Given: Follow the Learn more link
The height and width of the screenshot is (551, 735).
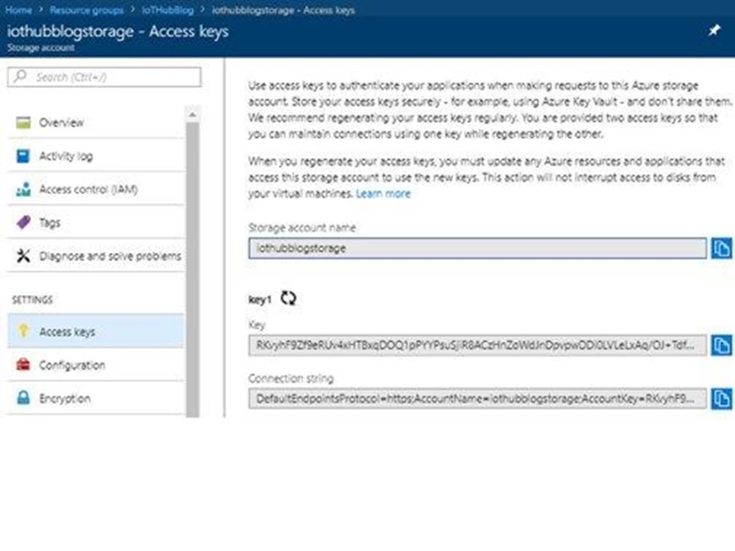Looking at the screenshot, I should tap(384, 194).
